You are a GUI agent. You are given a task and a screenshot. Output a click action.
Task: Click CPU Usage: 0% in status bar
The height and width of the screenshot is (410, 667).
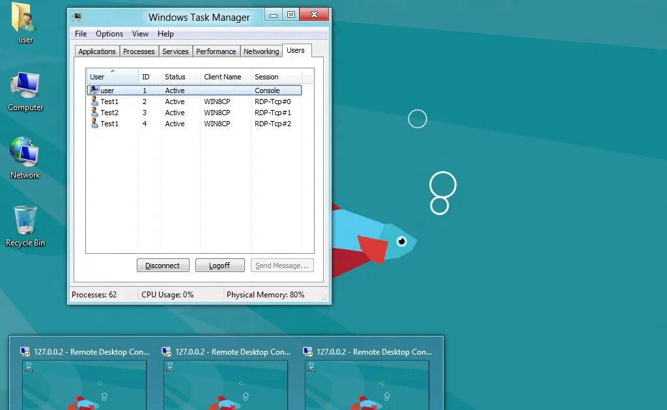pos(167,294)
